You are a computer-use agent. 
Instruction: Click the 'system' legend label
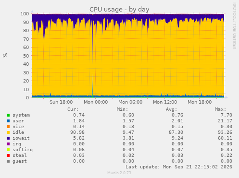[21, 115]
